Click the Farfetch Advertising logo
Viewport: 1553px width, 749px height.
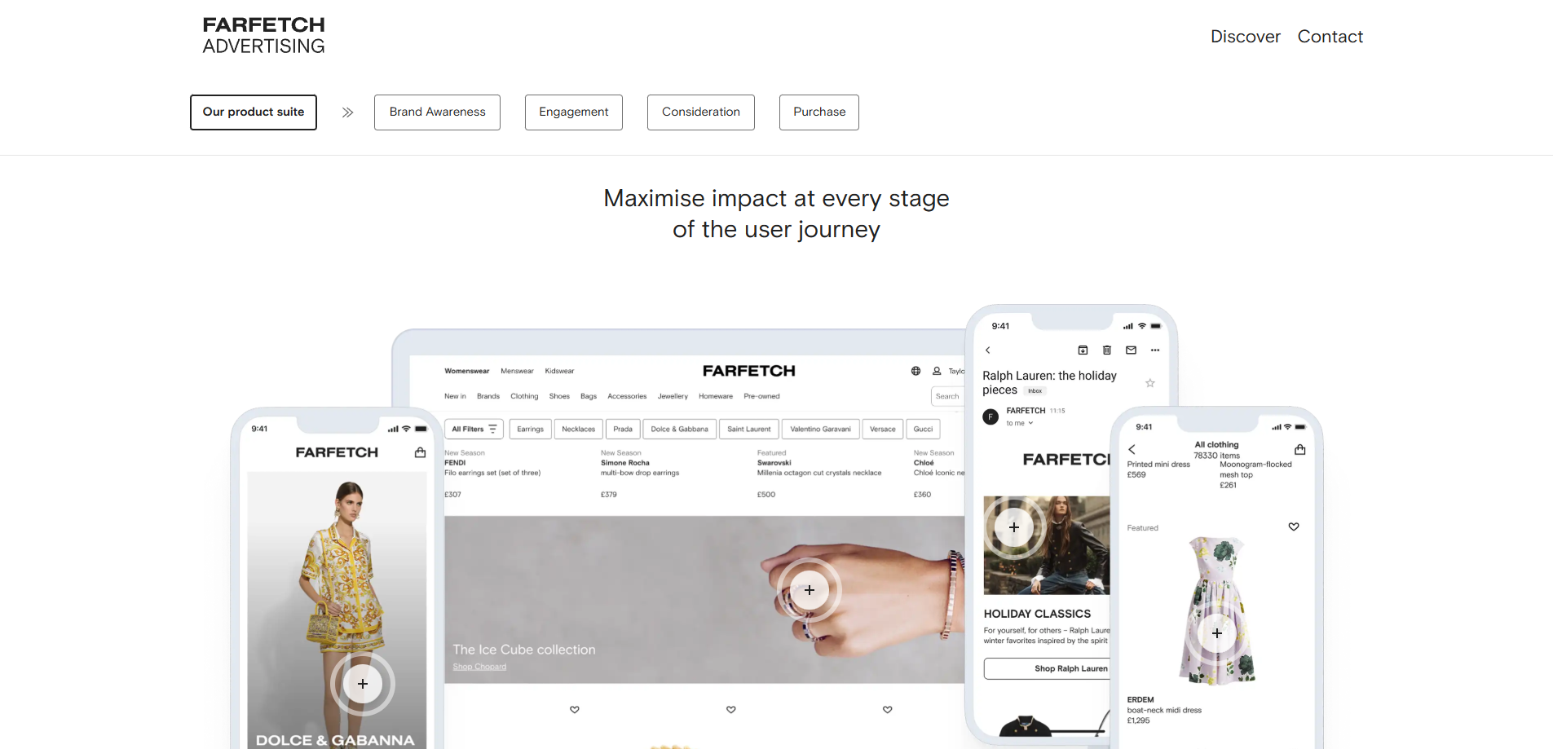tap(263, 36)
